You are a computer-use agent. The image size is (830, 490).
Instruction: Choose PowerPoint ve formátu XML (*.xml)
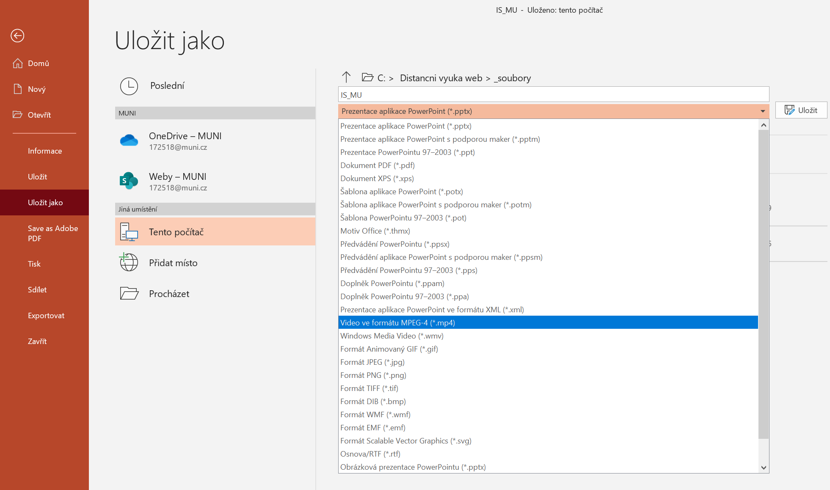point(548,310)
